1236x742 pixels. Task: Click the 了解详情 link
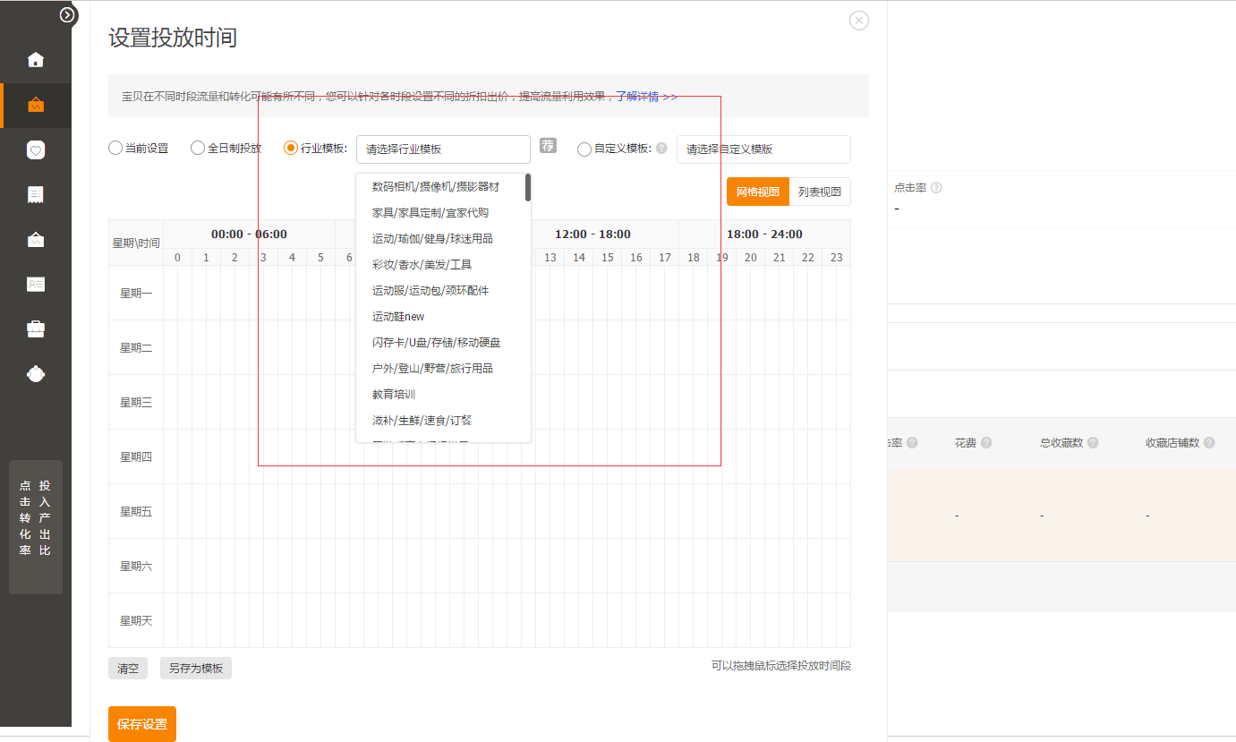646,96
